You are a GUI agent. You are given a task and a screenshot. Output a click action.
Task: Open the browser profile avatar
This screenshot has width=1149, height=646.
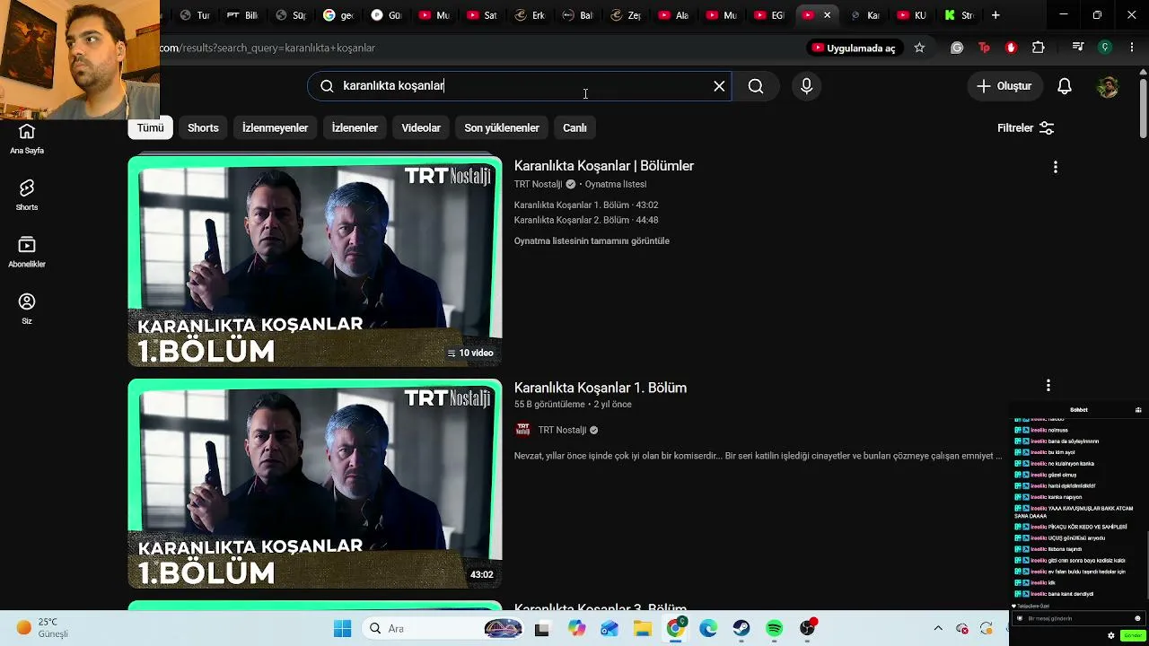click(x=1105, y=48)
